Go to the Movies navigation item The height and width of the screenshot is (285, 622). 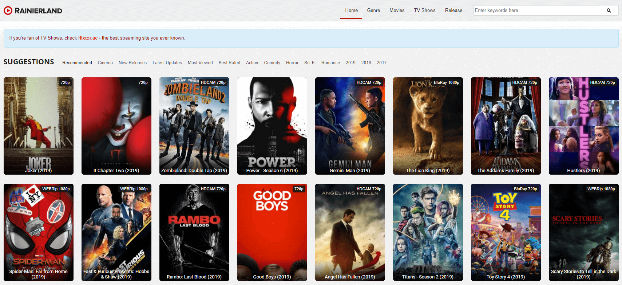click(x=397, y=11)
